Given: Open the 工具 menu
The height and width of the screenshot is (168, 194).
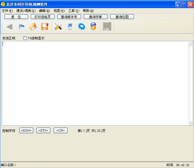Looking at the screenshot, I should pyautogui.click(x=73, y=11).
